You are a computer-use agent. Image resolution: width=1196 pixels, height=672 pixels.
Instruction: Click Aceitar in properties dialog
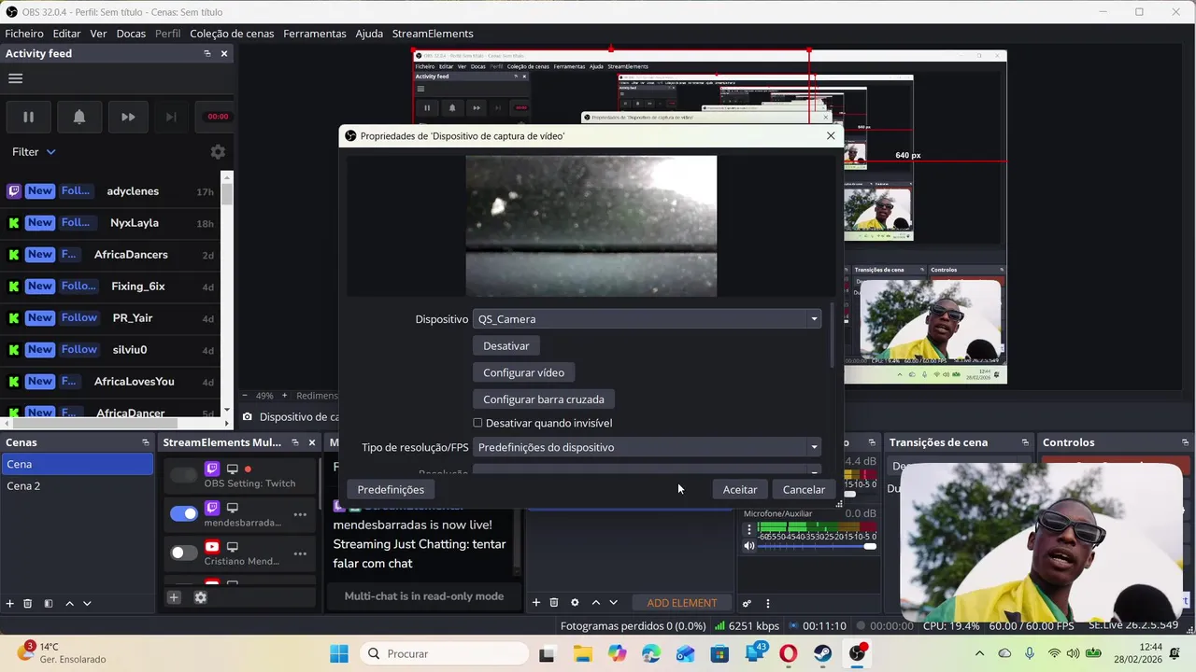(740, 490)
